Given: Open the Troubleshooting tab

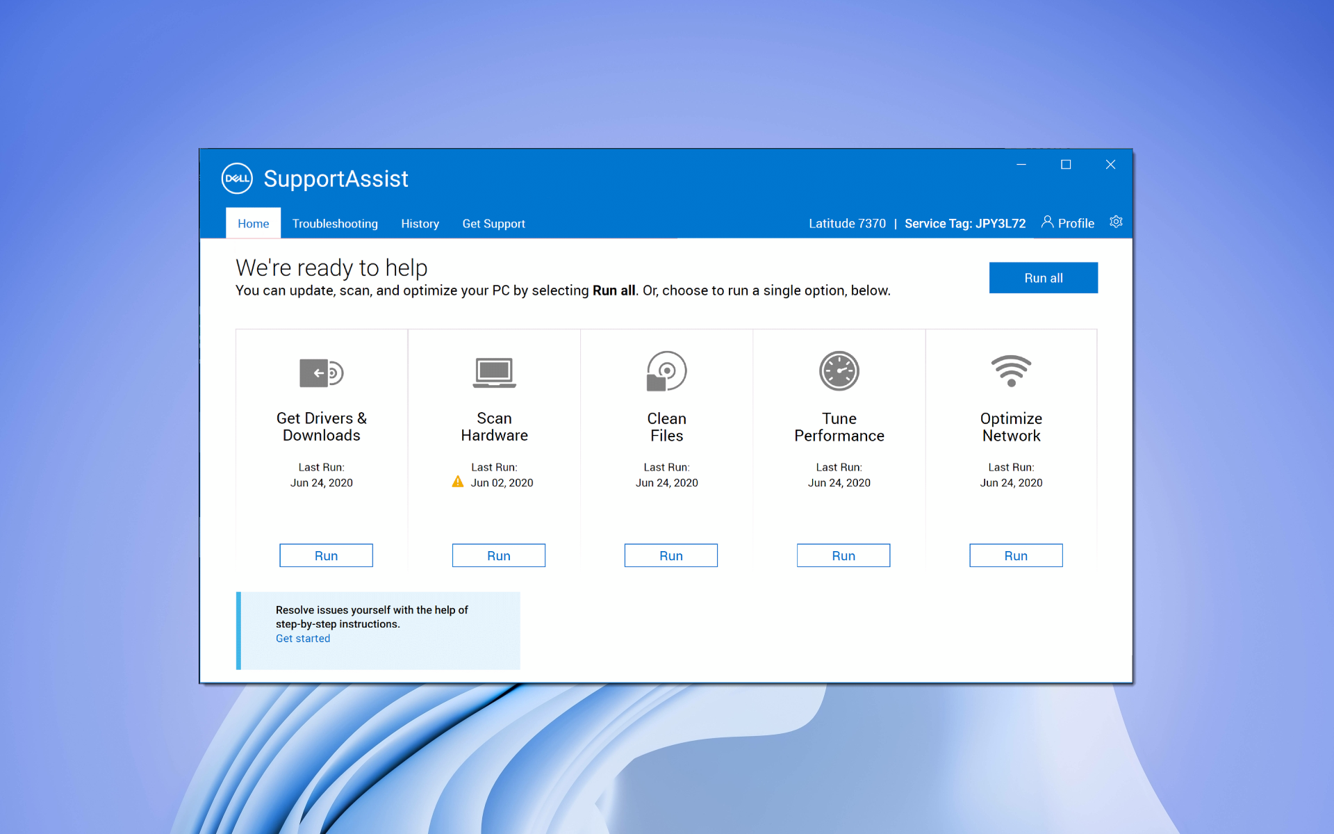Looking at the screenshot, I should (x=335, y=223).
